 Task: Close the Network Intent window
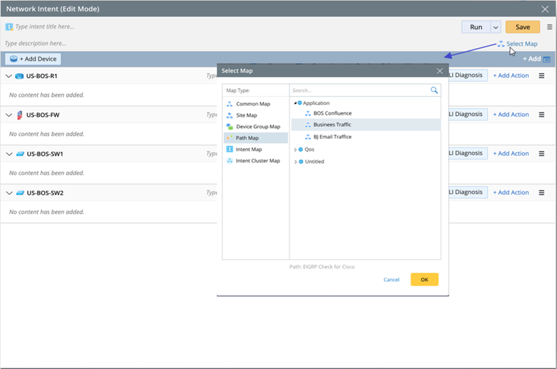point(545,9)
